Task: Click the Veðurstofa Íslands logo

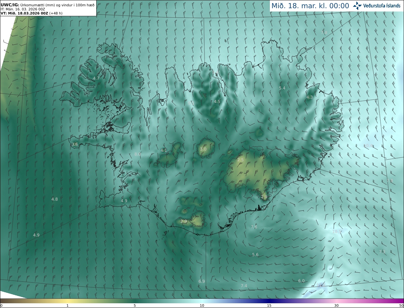Action: pyautogui.click(x=377, y=6)
